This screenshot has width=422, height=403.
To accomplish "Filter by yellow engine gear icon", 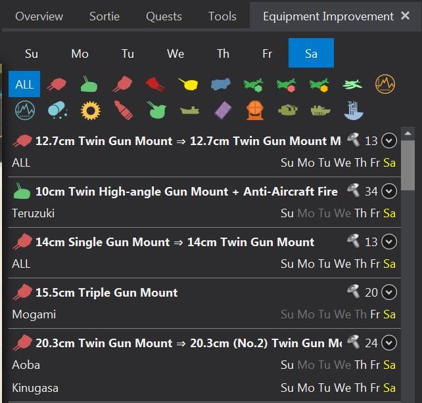I will pos(91,110).
